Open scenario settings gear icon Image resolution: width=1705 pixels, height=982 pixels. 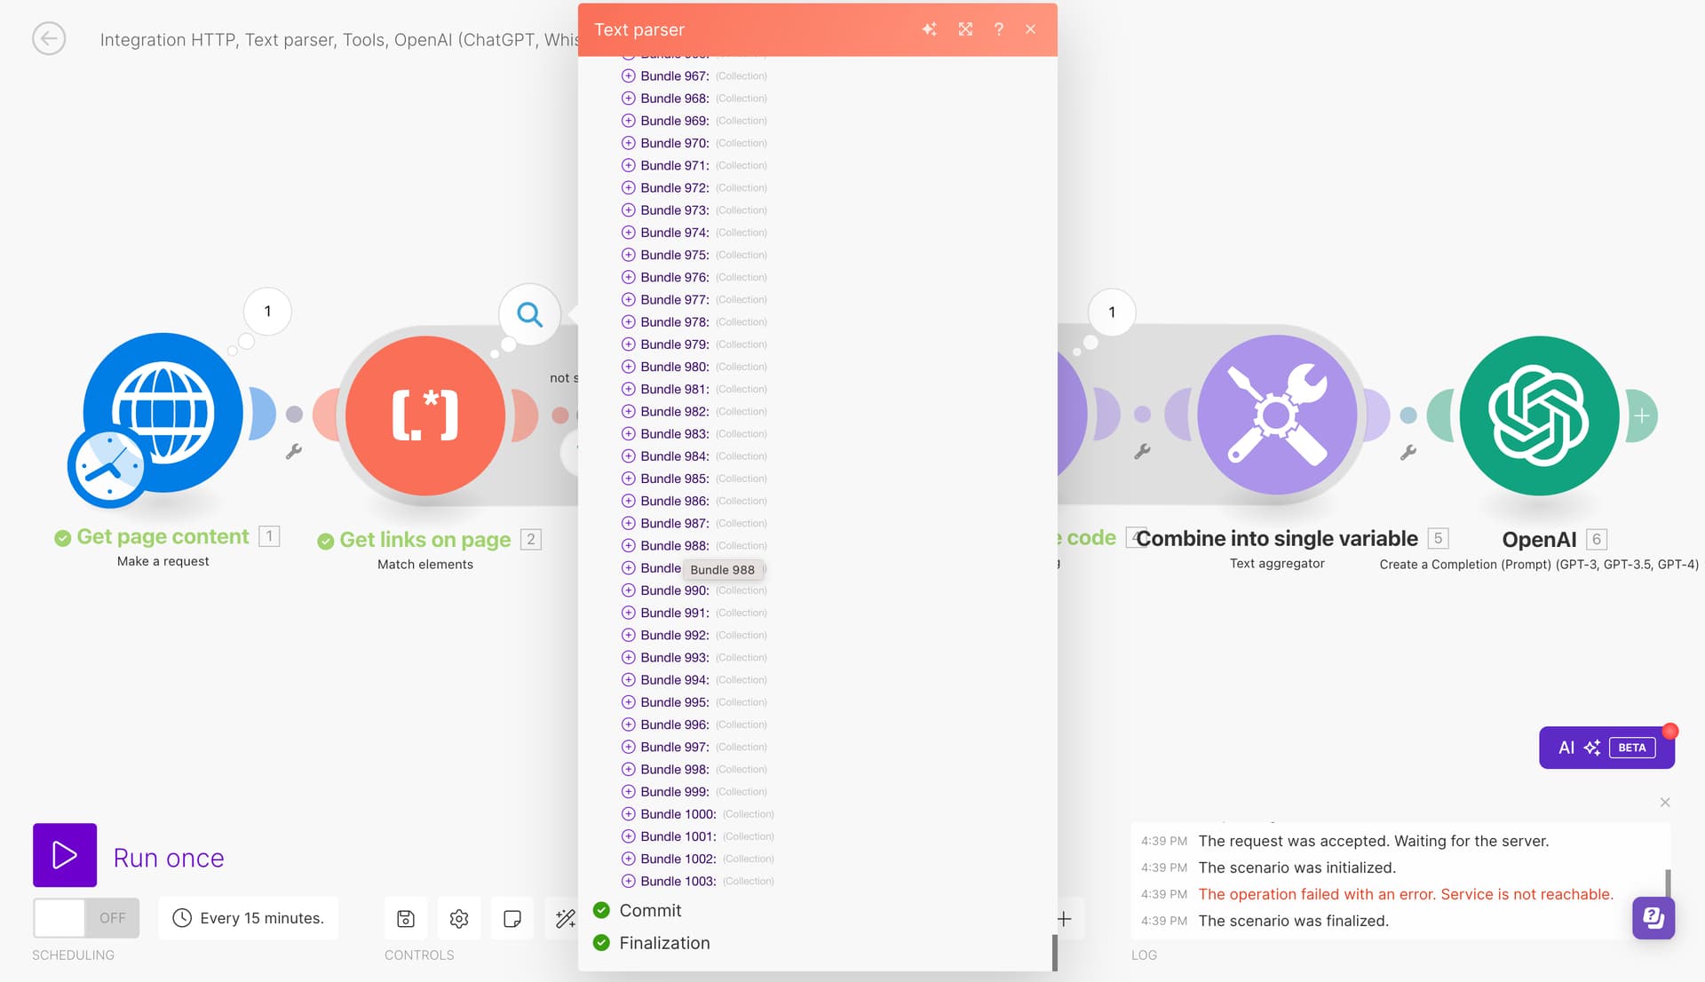pos(459,918)
